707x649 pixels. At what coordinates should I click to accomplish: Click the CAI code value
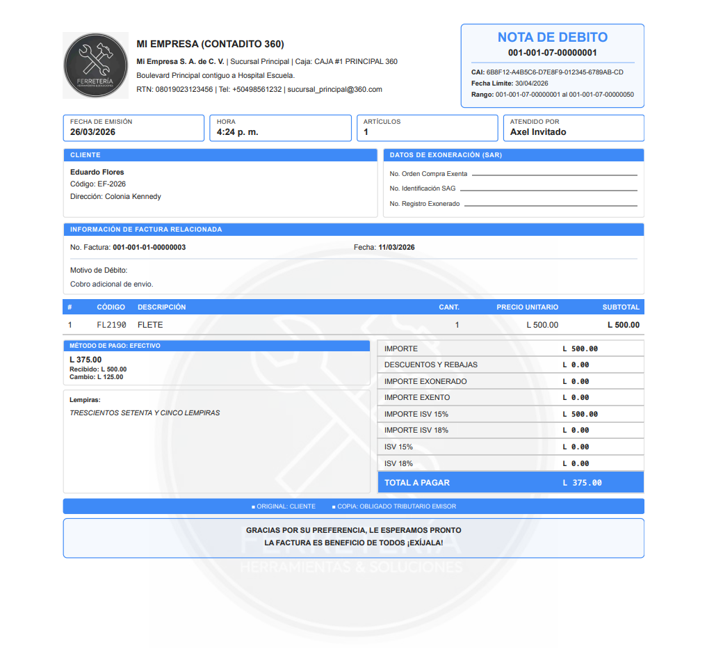coord(555,72)
